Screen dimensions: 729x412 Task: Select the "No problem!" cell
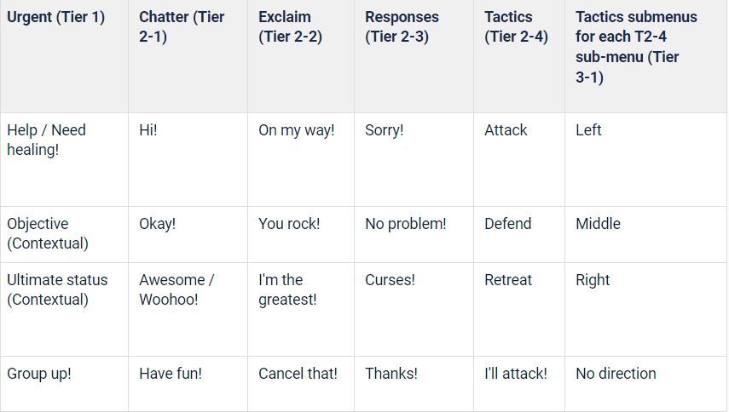pyautogui.click(x=405, y=224)
